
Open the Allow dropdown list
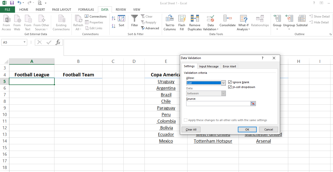[x=223, y=83]
